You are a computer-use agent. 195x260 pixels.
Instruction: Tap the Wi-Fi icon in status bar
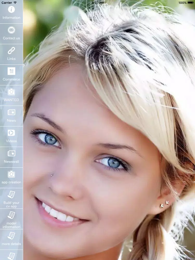tap(15, 3)
